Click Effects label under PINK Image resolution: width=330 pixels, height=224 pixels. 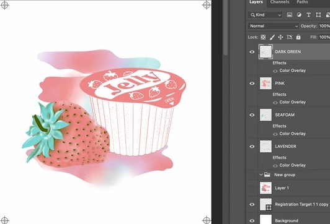point(279,95)
